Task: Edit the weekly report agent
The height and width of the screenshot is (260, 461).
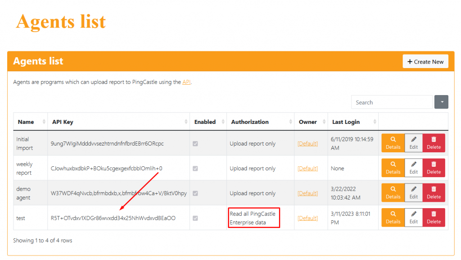Action: (x=413, y=168)
